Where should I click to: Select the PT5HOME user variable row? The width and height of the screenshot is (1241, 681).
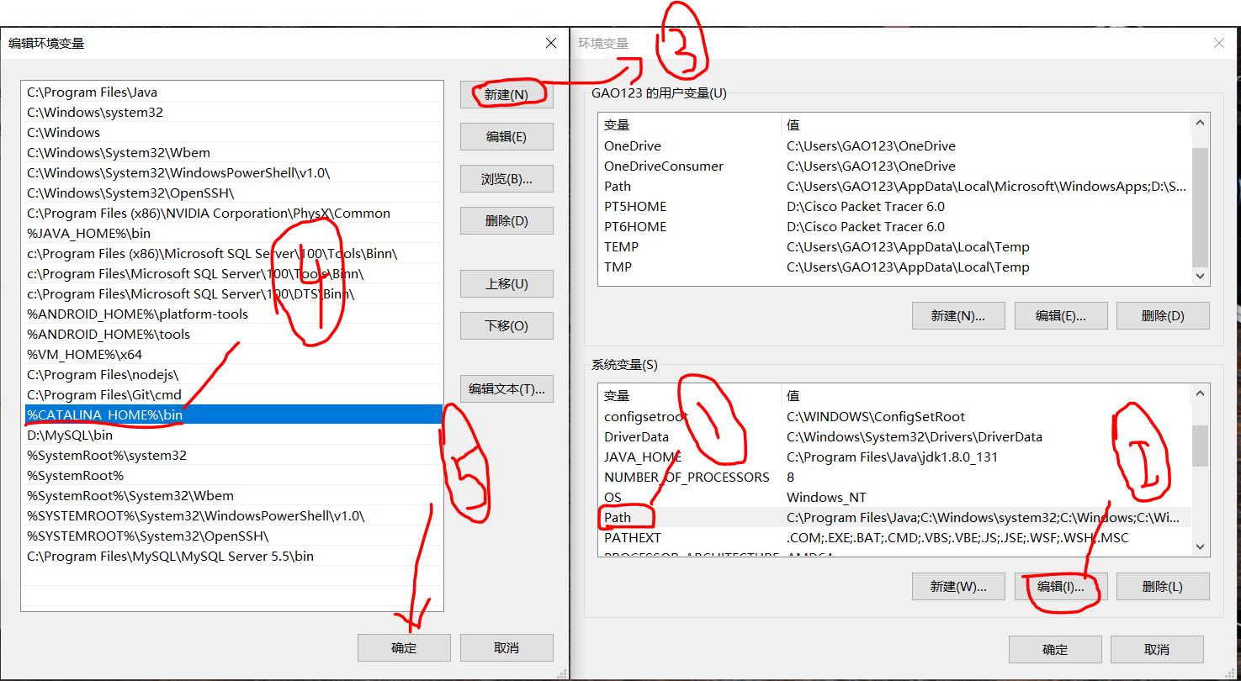click(x=895, y=206)
